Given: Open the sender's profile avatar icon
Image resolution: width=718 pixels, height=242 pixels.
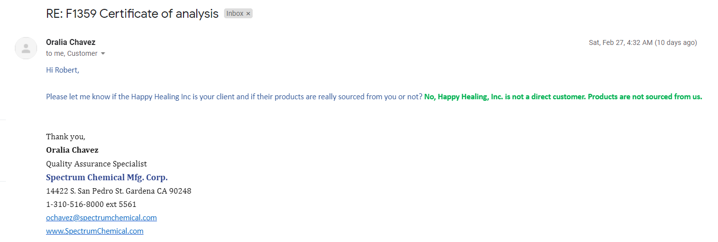Looking at the screenshot, I should click(26, 48).
